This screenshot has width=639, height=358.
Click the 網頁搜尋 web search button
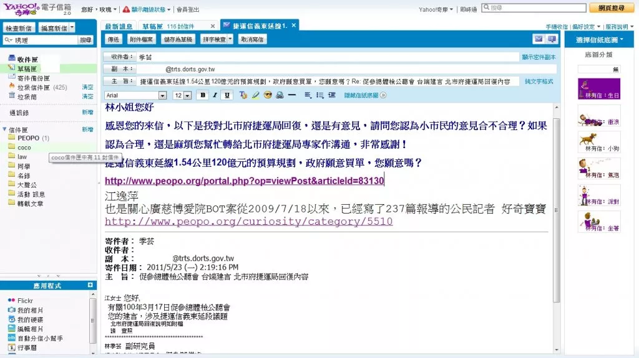pos(611,7)
